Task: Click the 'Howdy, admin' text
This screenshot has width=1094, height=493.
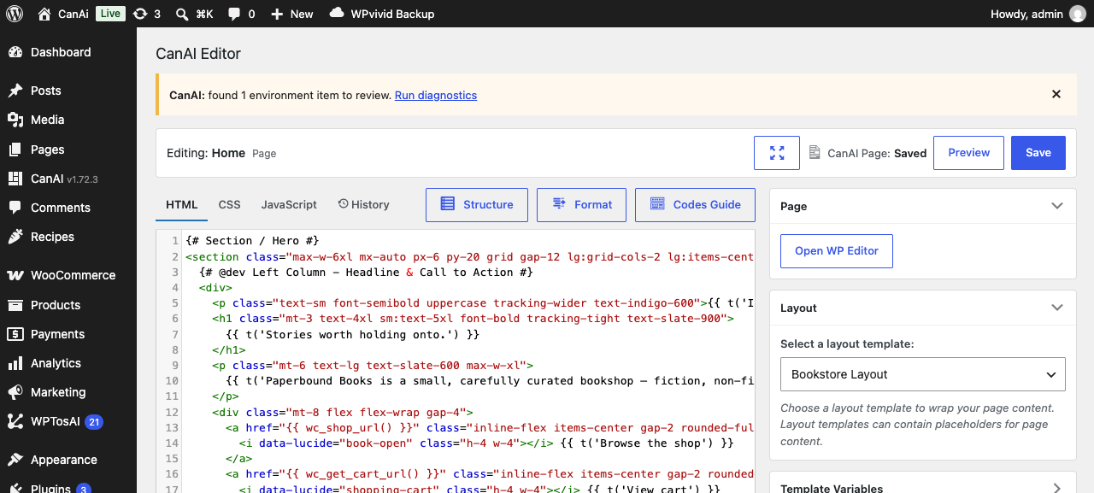Action: coord(1026,14)
